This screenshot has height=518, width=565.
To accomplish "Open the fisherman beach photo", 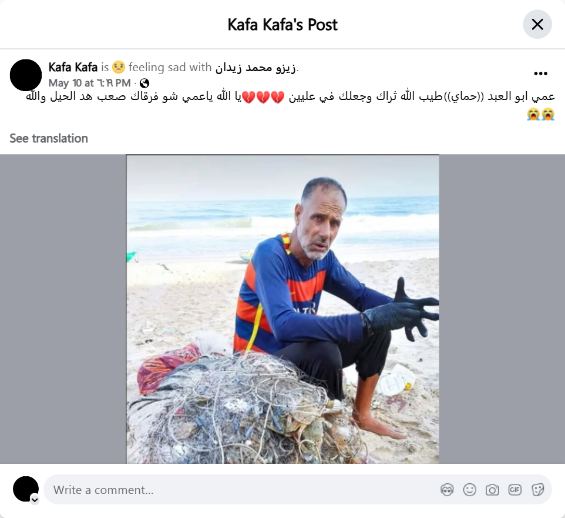I will point(282,309).
